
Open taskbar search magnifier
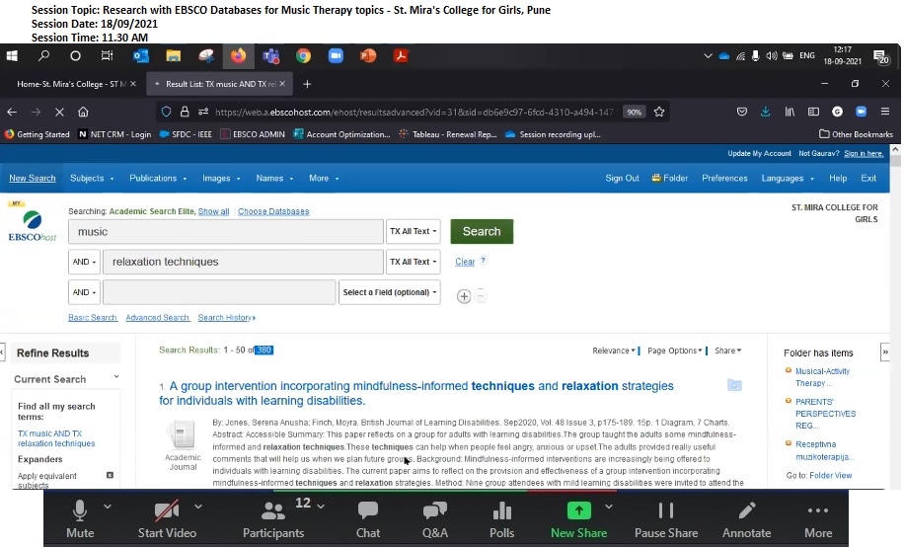coord(43,56)
